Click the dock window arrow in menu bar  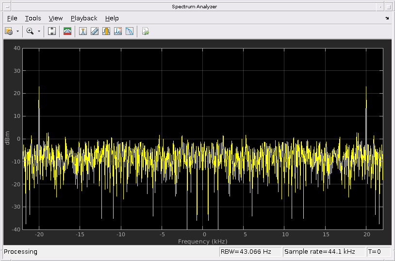point(387,18)
